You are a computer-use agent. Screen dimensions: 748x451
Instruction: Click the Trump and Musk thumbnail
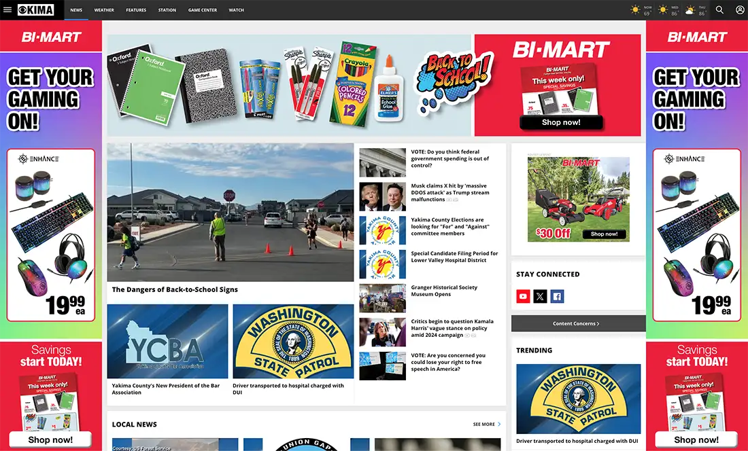pyautogui.click(x=383, y=197)
